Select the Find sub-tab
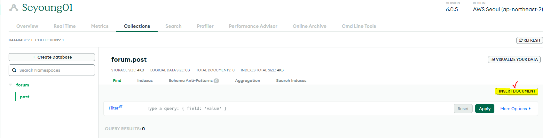Image resolution: width=550 pixels, height=138 pixels. (117, 81)
